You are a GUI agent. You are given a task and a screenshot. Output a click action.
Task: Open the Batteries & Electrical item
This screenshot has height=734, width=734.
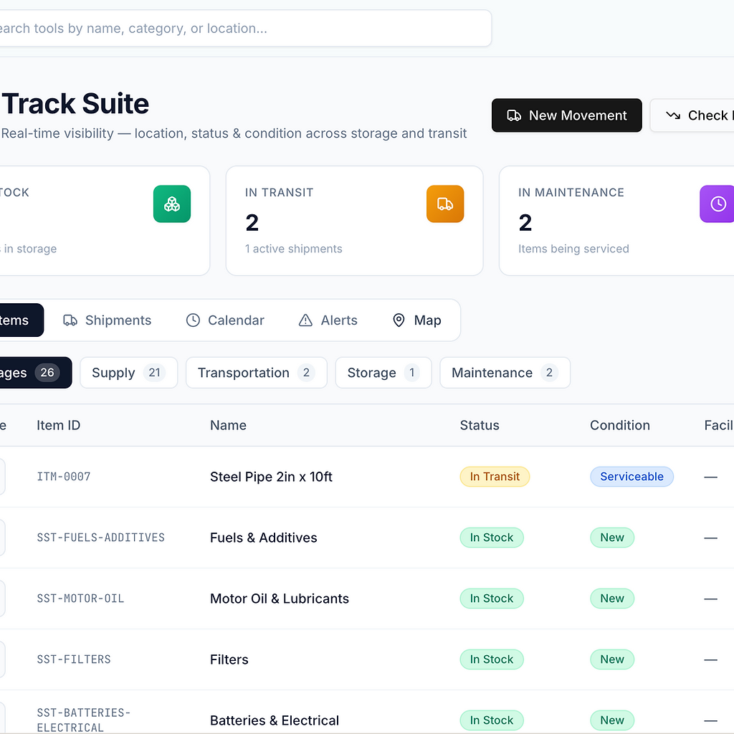[275, 720]
